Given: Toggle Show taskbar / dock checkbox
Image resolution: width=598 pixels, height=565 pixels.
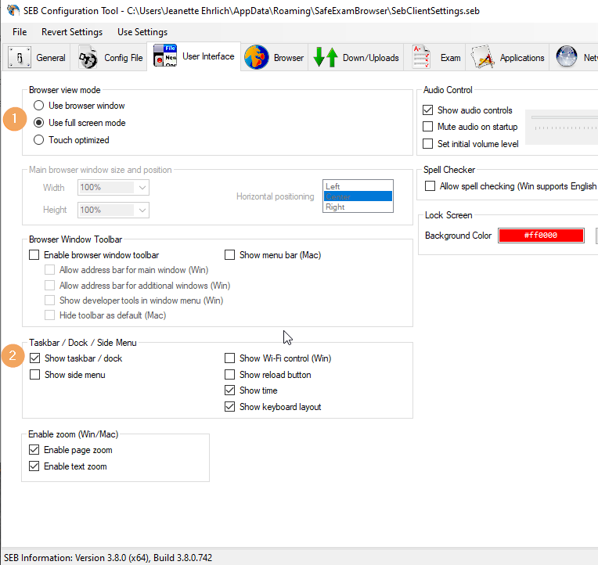Looking at the screenshot, I should point(34,358).
